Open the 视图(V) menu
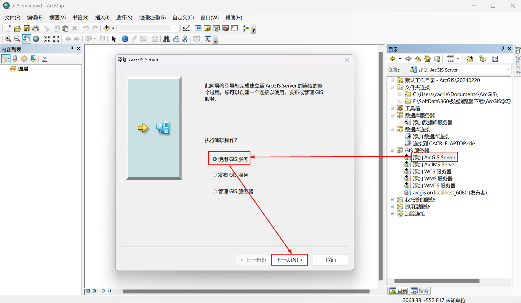Image resolution: width=521 pixels, height=303 pixels. (57, 18)
